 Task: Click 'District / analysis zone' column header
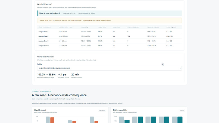coord(45,27)
